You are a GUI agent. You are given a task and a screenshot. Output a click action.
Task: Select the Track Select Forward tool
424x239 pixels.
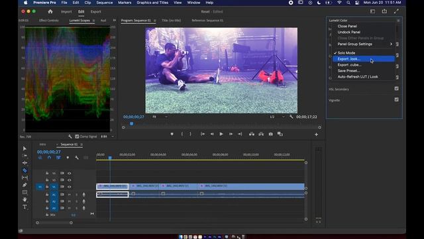(25, 156)
